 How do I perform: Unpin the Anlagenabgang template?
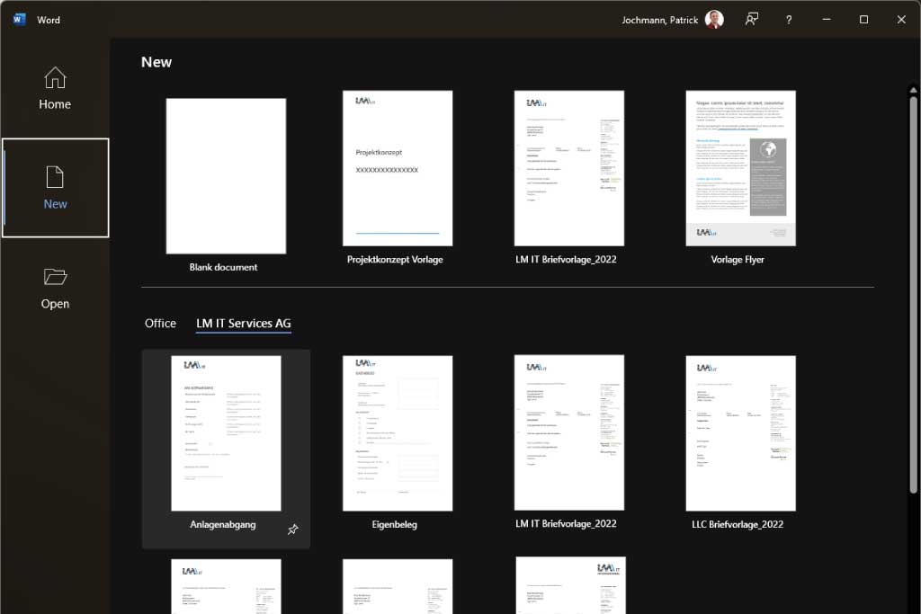click(293, 529)
